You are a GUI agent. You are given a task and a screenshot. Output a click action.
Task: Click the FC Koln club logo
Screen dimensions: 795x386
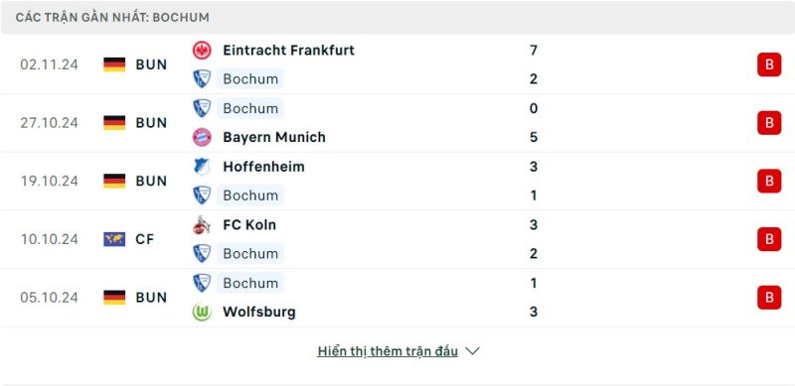202,225
